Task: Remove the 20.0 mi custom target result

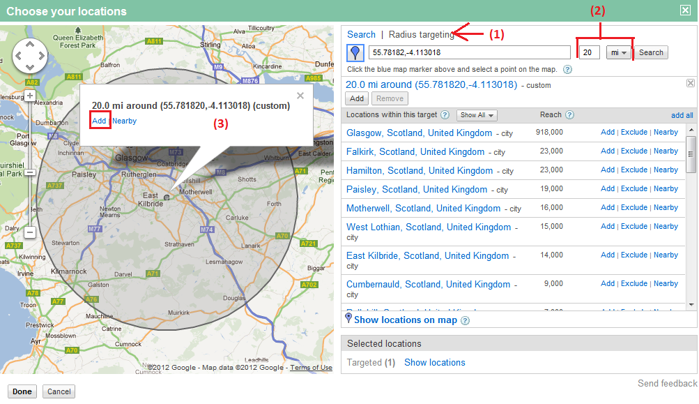Action: tap(690, 83)
